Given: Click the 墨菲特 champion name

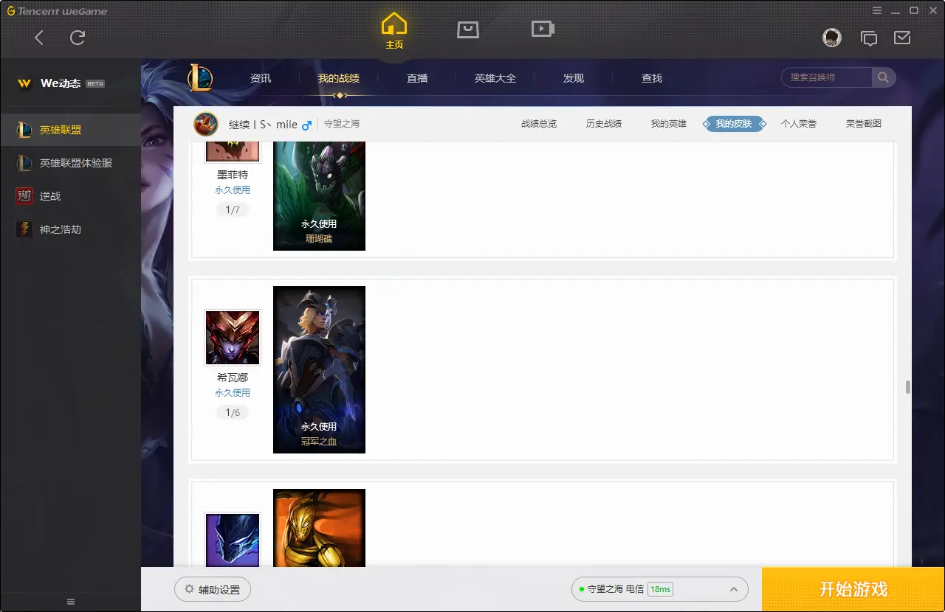Looking at the screenshot, I should pyautogui.click(x=233, y=175).
